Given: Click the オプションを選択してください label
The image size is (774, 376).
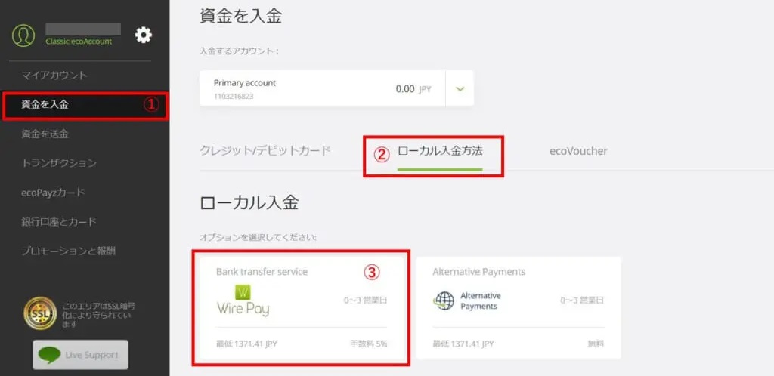Looking at the screenshot, I should coord(259,238).
